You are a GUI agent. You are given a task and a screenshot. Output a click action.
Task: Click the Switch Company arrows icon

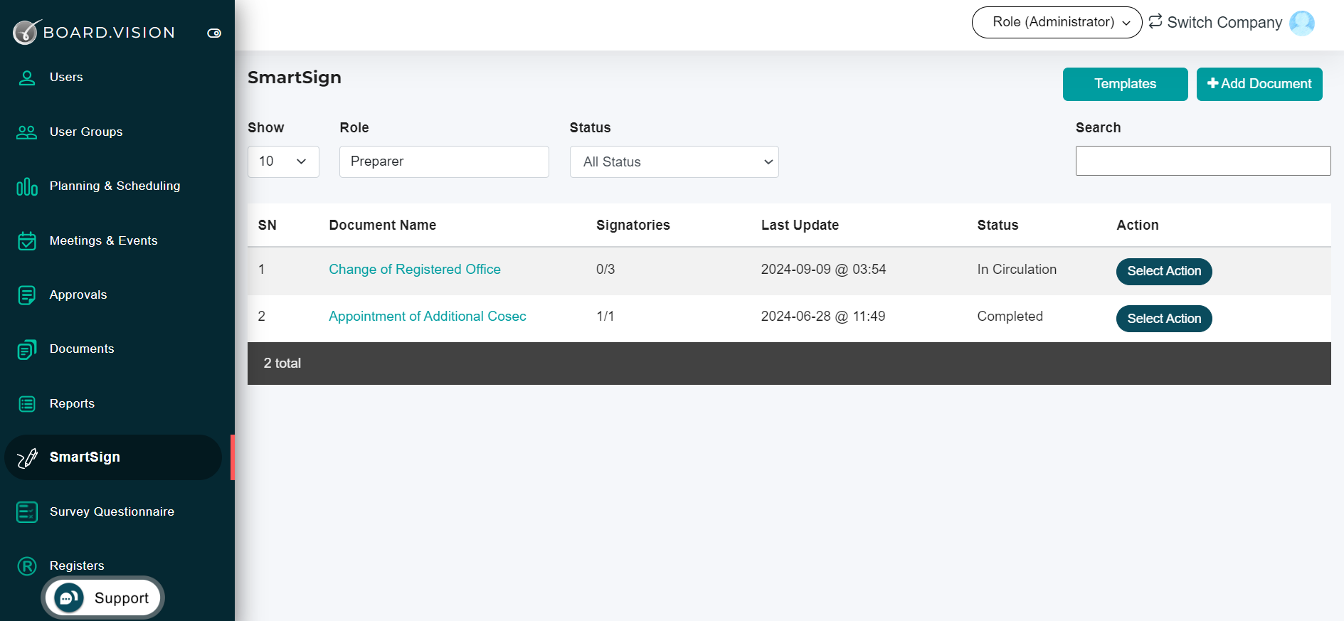[x=1155, y=21]
